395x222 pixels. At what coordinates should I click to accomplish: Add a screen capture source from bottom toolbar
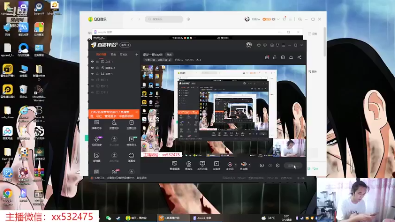click(x=175, y=166)
